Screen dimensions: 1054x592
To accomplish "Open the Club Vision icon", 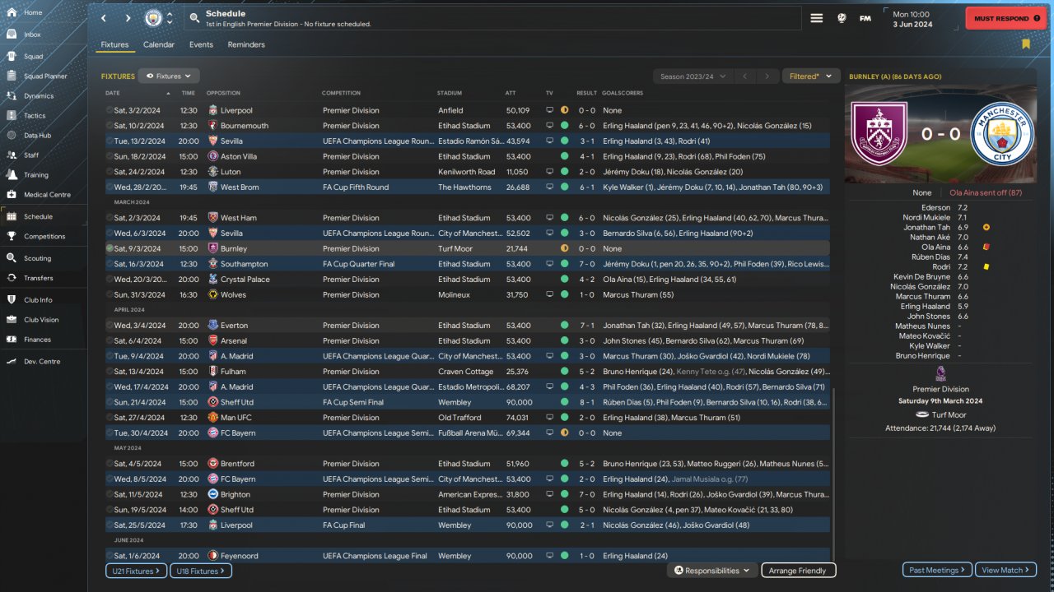I will [x=12, y=320].
